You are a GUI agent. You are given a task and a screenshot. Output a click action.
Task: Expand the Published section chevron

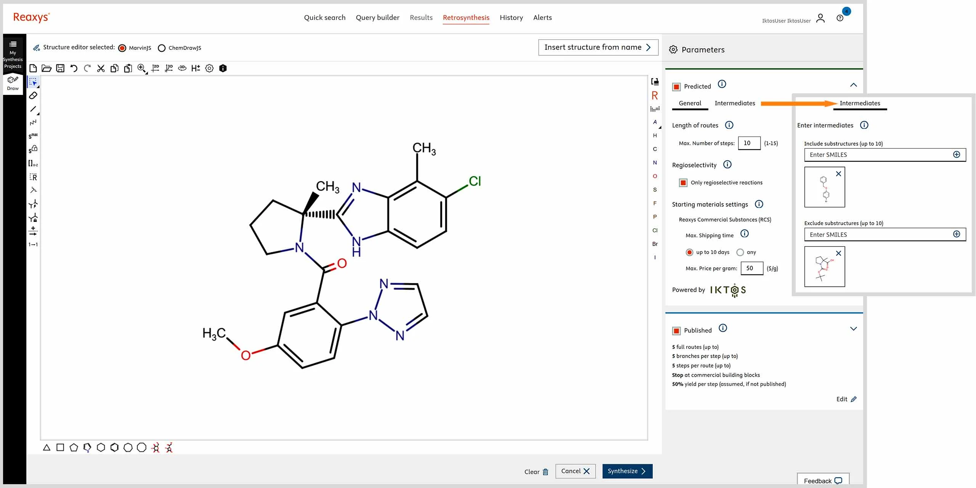[x=853, y=329]
